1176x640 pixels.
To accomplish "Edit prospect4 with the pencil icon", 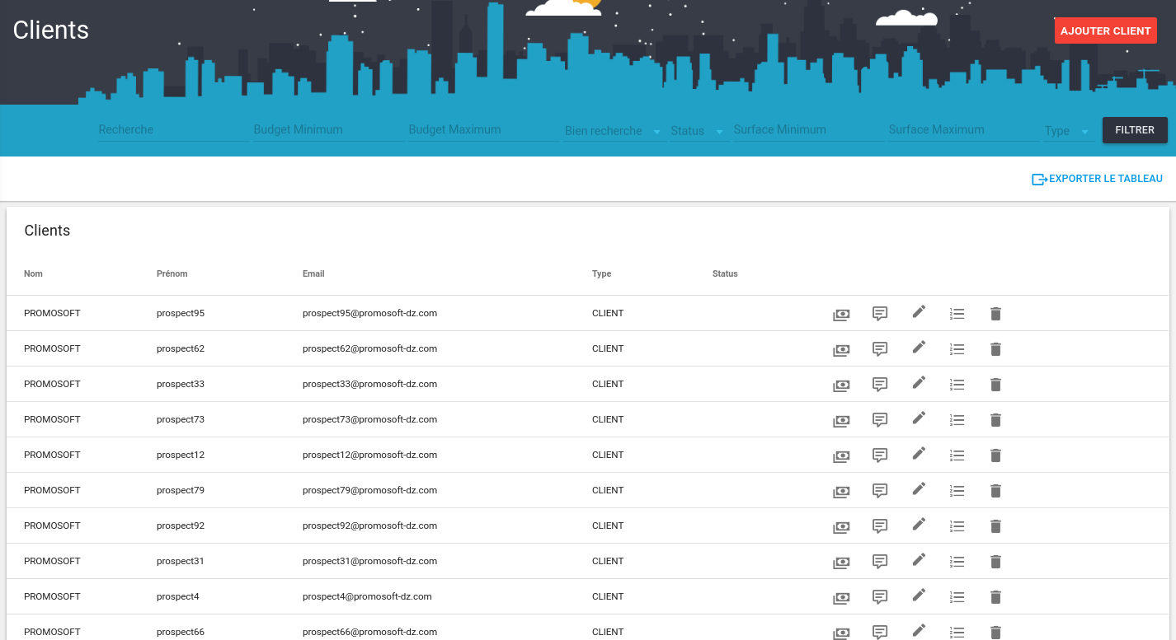I will 919,595.
